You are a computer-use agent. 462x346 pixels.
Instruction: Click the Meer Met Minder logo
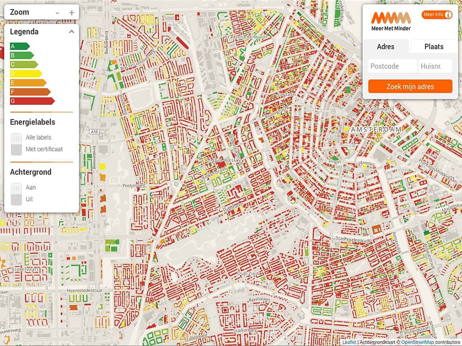pos(391,21)
